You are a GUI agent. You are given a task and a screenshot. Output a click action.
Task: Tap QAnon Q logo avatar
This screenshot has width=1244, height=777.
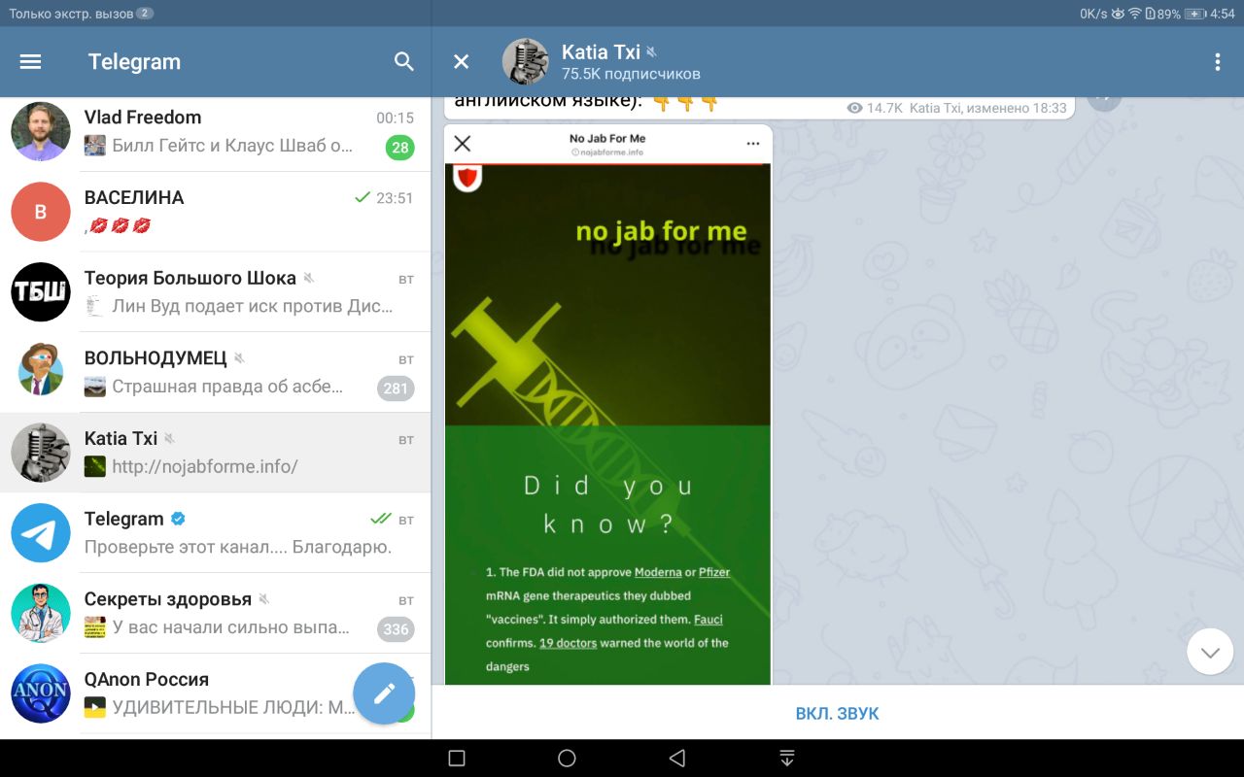(41, 693)
